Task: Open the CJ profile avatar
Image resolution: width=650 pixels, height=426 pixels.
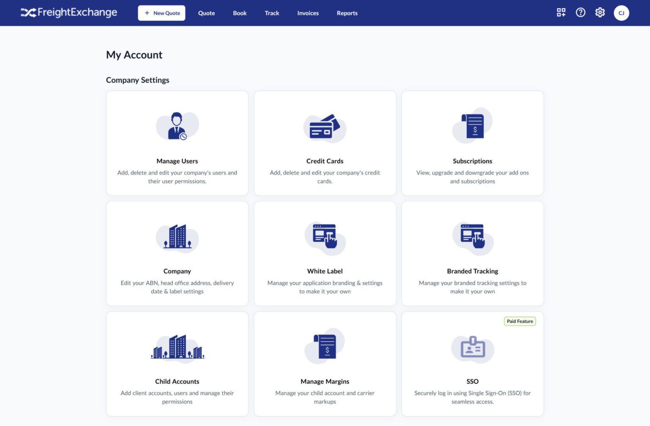Action: click(621, 13)
